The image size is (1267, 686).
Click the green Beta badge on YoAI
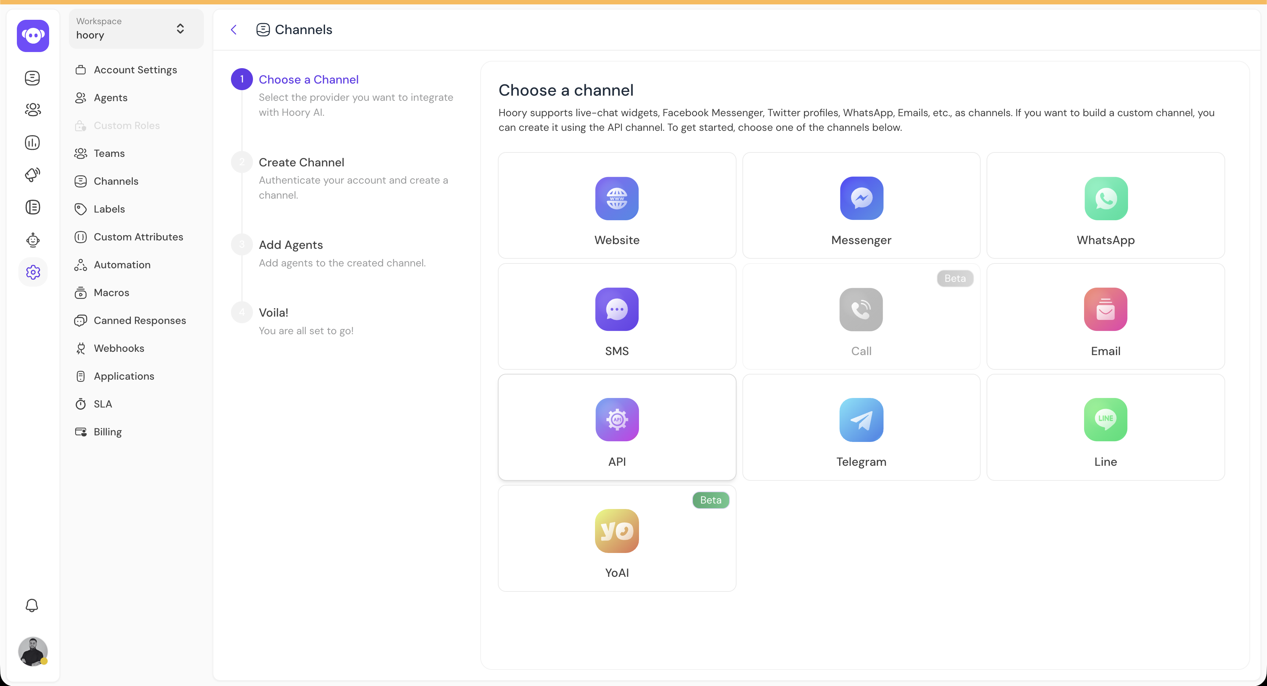coord(711,500)
